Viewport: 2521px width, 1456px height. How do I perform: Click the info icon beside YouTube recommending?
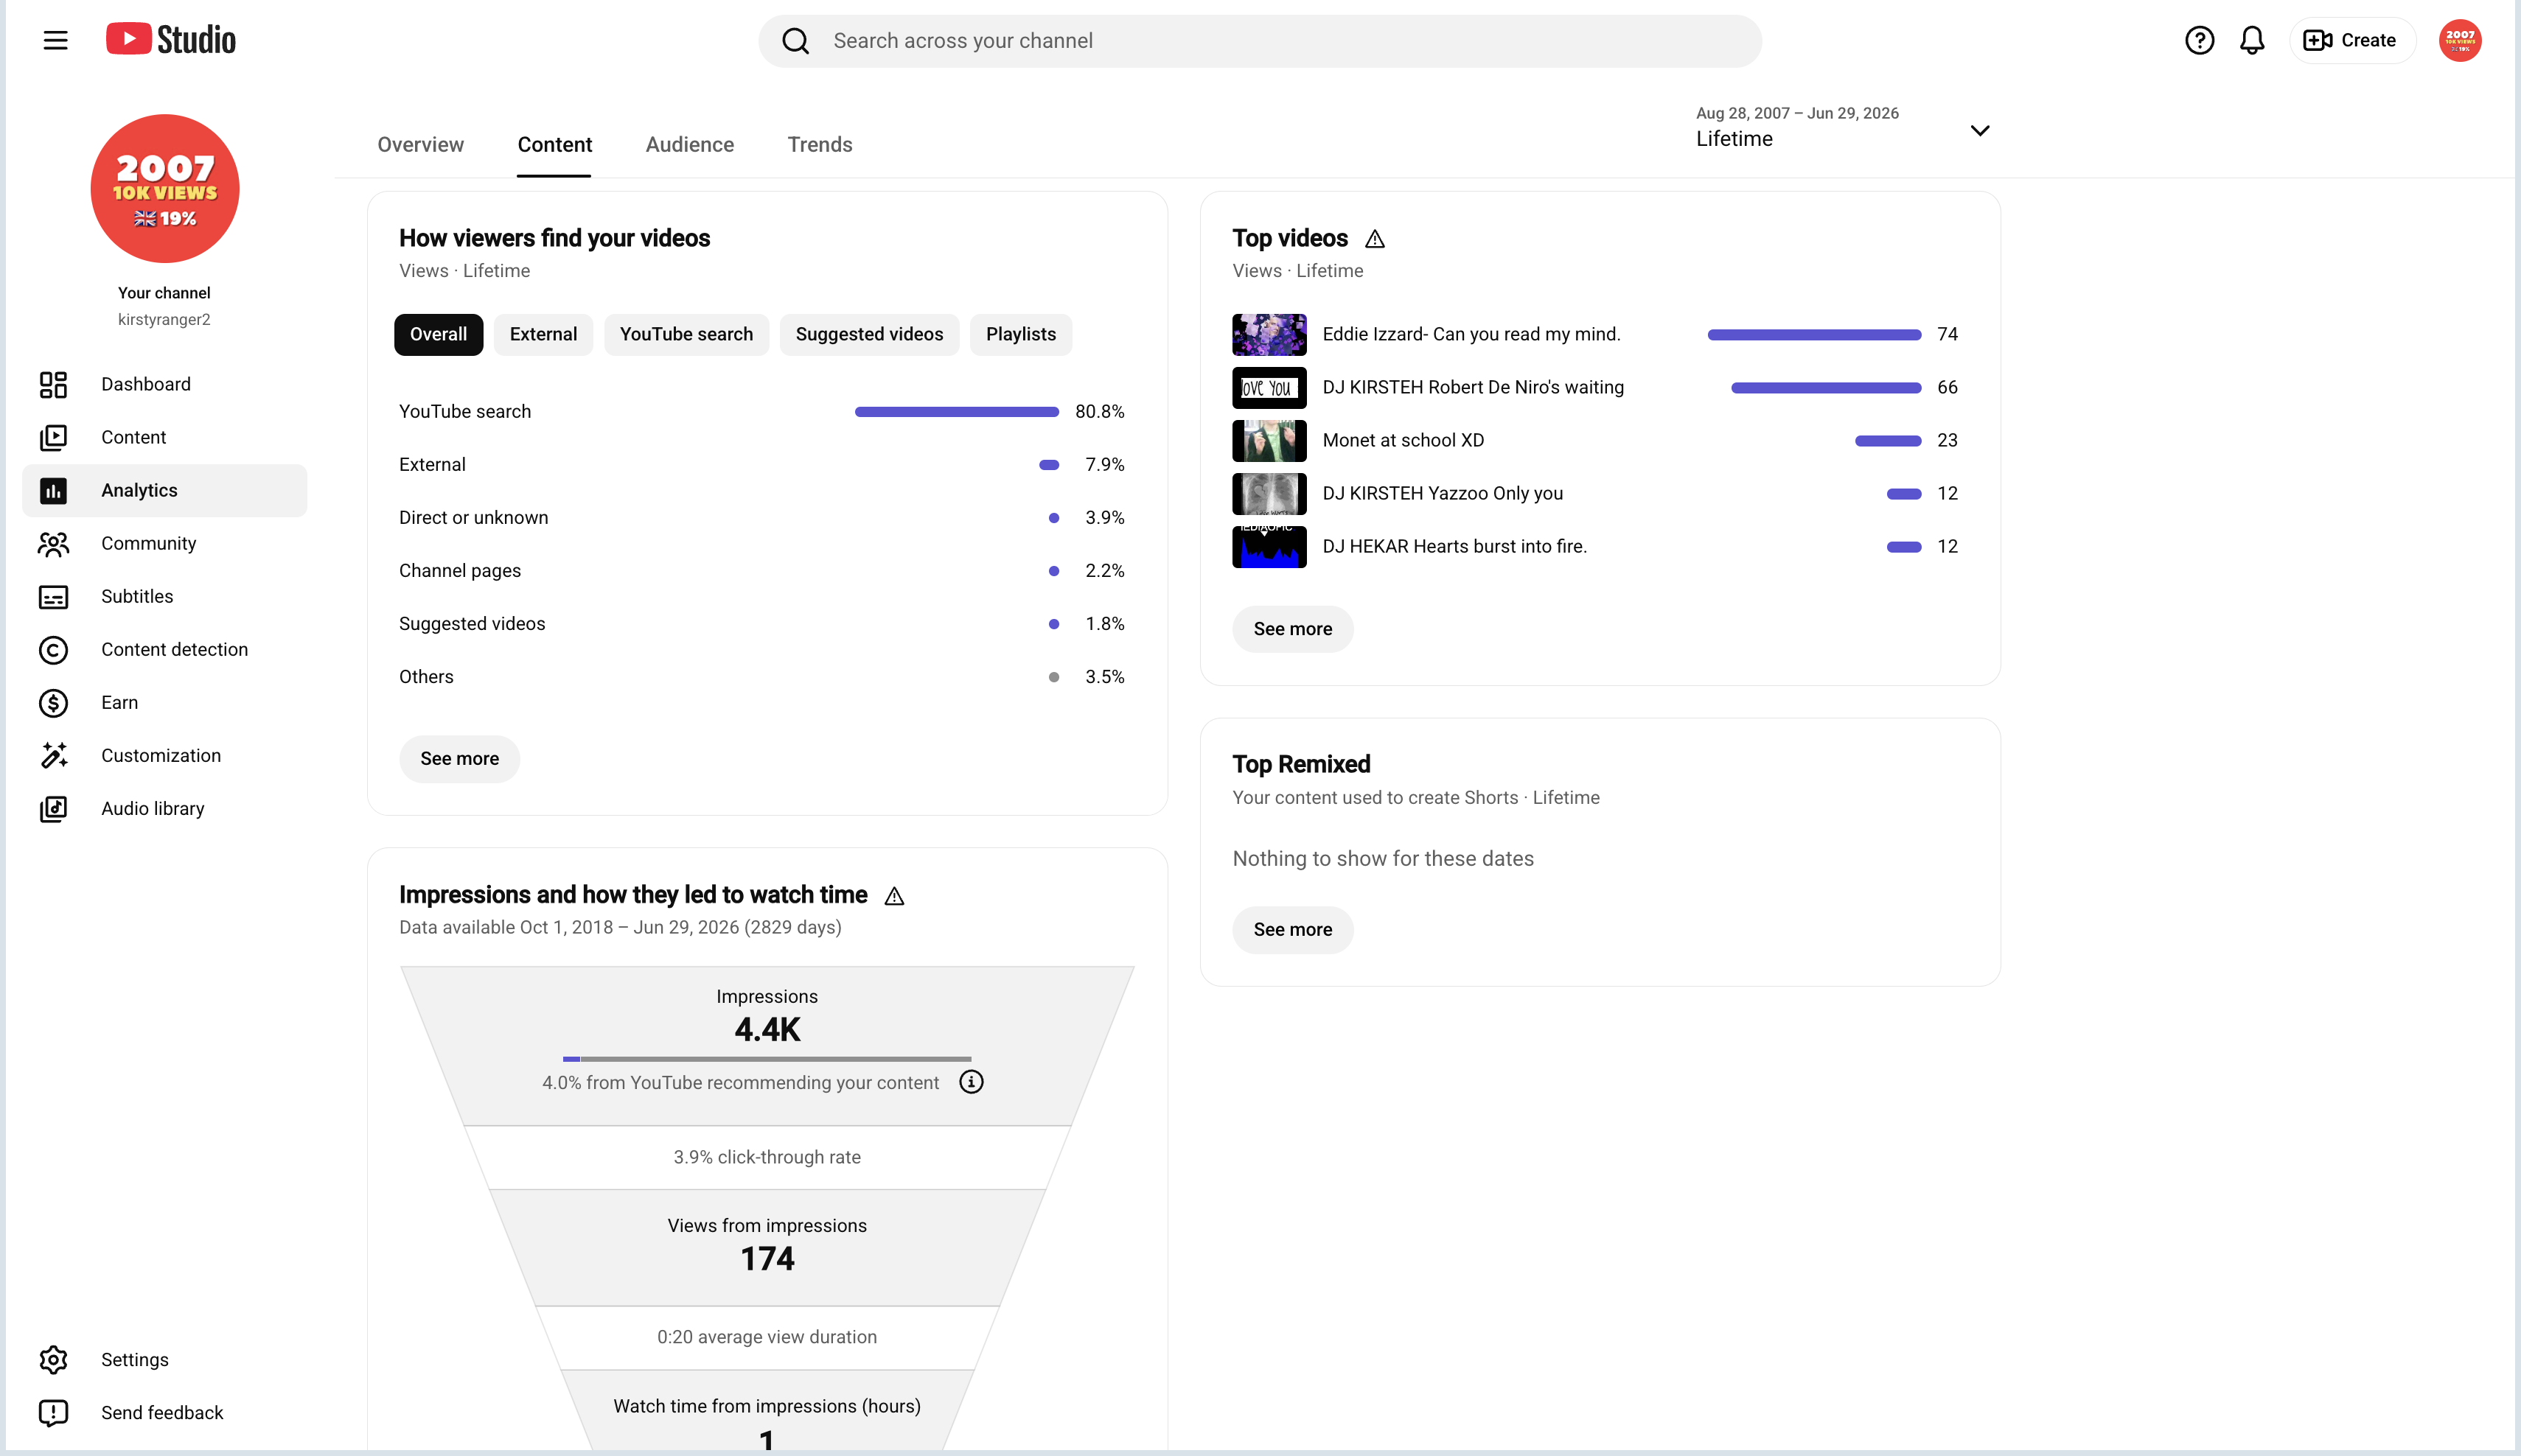pyautogui.click(x=970, y=1082)
